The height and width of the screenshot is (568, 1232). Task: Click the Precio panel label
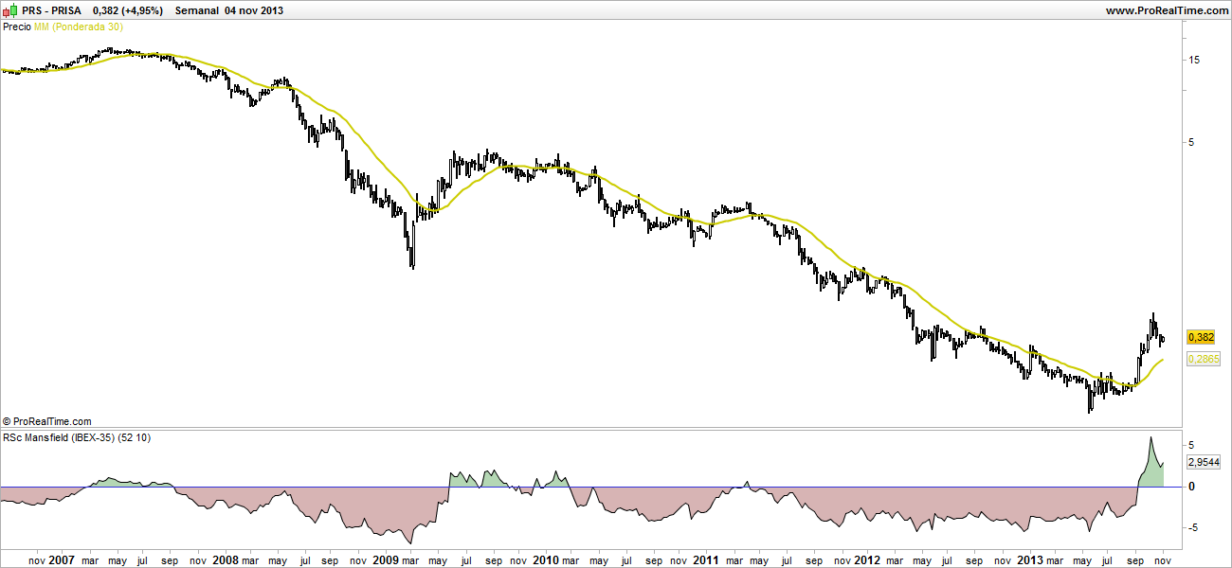[17, 27]
